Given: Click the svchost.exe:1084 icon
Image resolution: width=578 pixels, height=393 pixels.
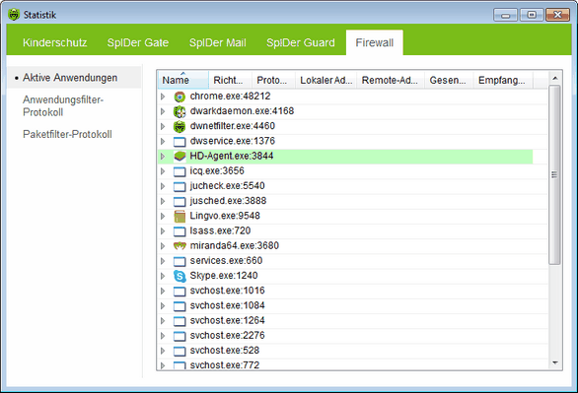Looking at the screenshot, I should pos(180,306).
